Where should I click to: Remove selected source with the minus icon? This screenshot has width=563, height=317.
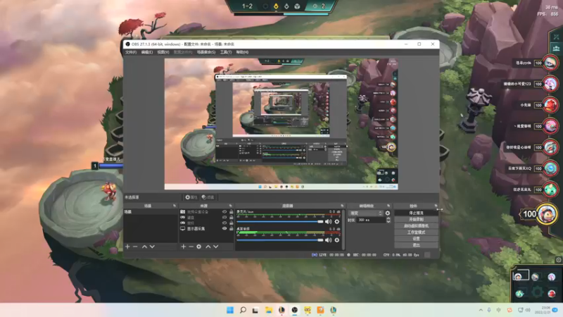[191, 247]
